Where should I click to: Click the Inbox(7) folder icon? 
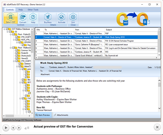tap(23, 66)
